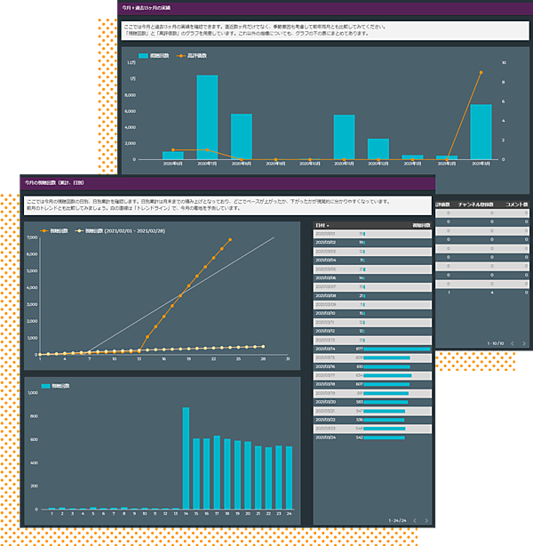533x546 pixels.
Task: Click the チャンネル登録数 column header
Action: (476, 204)
